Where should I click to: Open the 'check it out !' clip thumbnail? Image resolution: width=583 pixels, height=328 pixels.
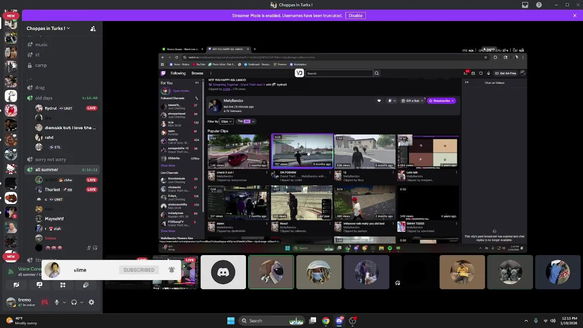pos(239,151)
